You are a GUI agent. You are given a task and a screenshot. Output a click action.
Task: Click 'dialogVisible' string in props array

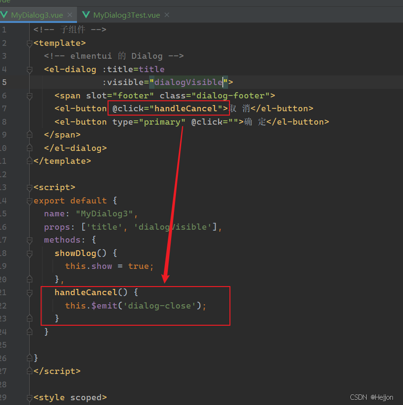pos(173,227)
